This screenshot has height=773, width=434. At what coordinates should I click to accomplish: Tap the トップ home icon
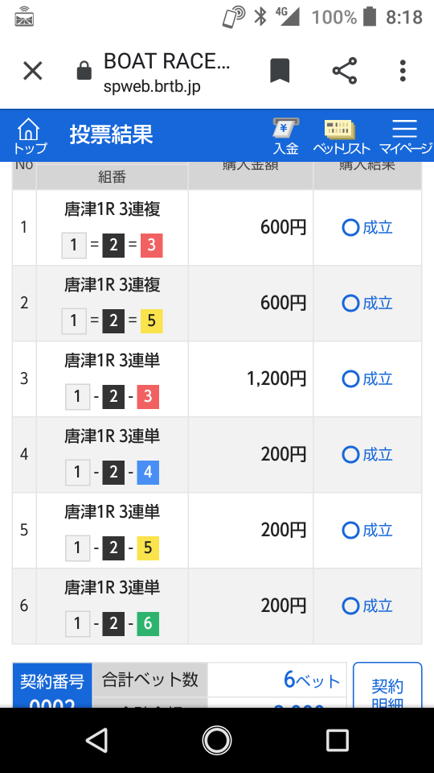(30, 135)
